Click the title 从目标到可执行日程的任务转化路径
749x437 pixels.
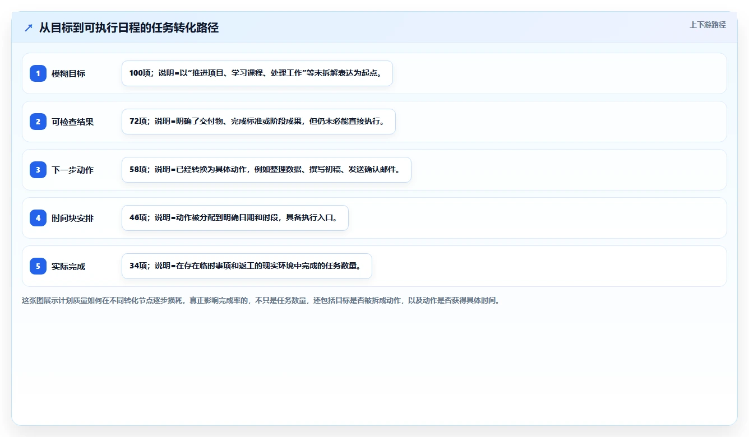pos(129,27)
